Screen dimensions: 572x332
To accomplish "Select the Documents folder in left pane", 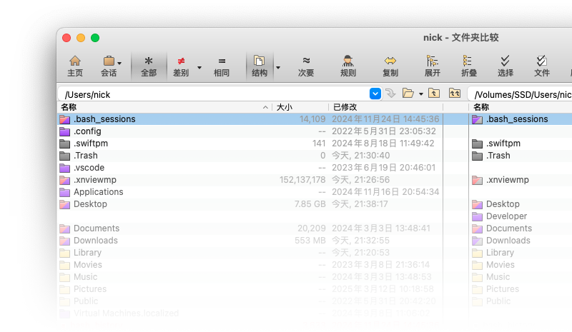I will (96, 228).
